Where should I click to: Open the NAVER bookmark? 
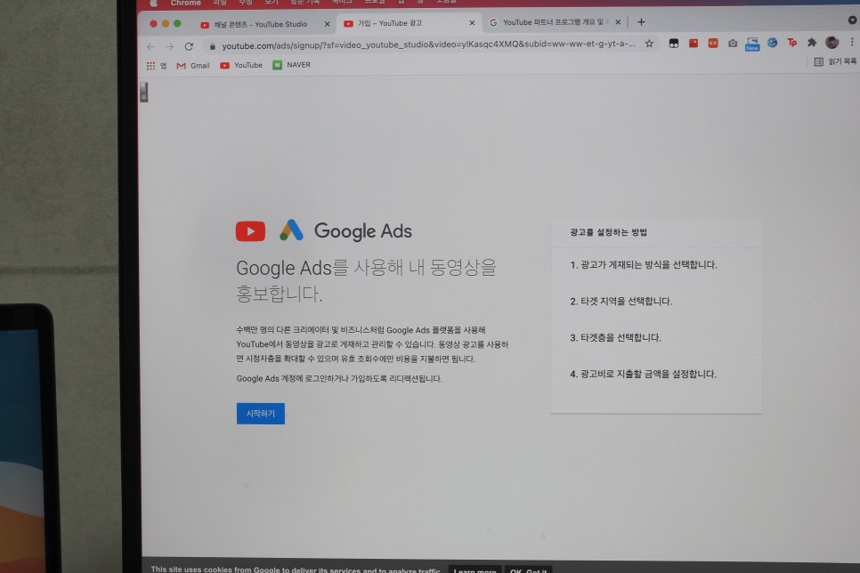tap(292, 65)
